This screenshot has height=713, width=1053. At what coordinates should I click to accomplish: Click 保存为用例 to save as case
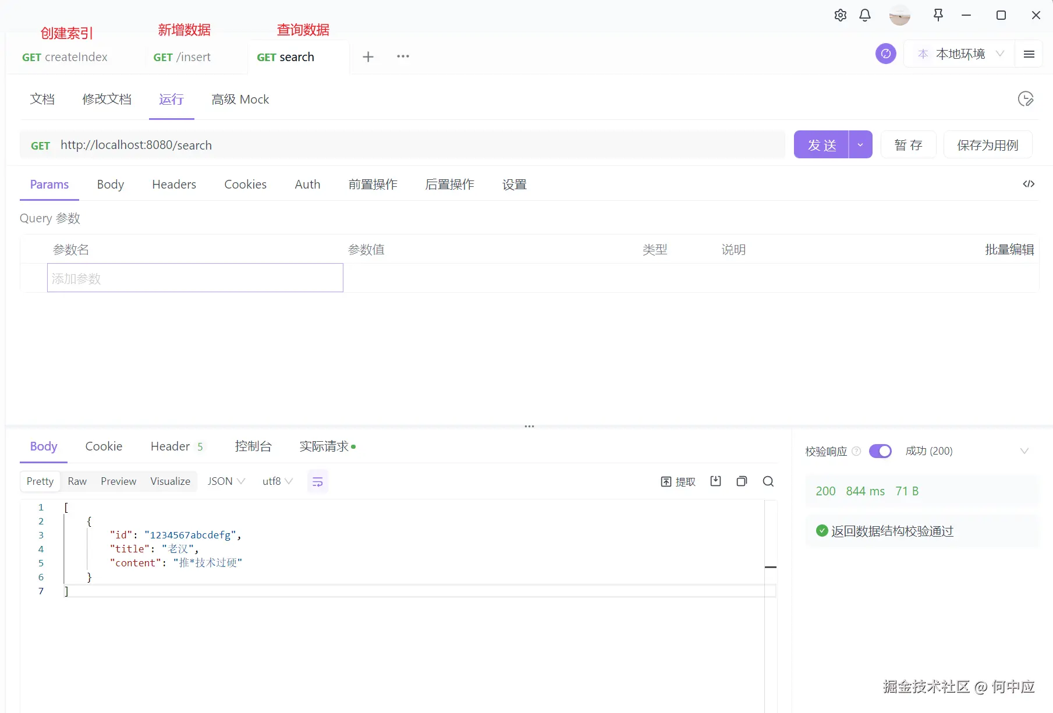point(987,144)
